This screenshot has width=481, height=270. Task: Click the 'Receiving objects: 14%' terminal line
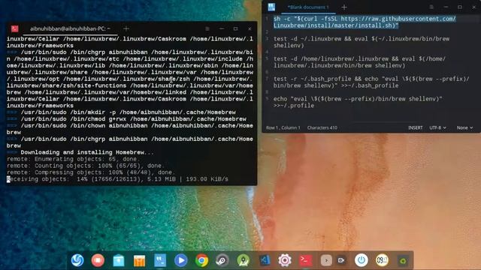[x=117, y=179]
